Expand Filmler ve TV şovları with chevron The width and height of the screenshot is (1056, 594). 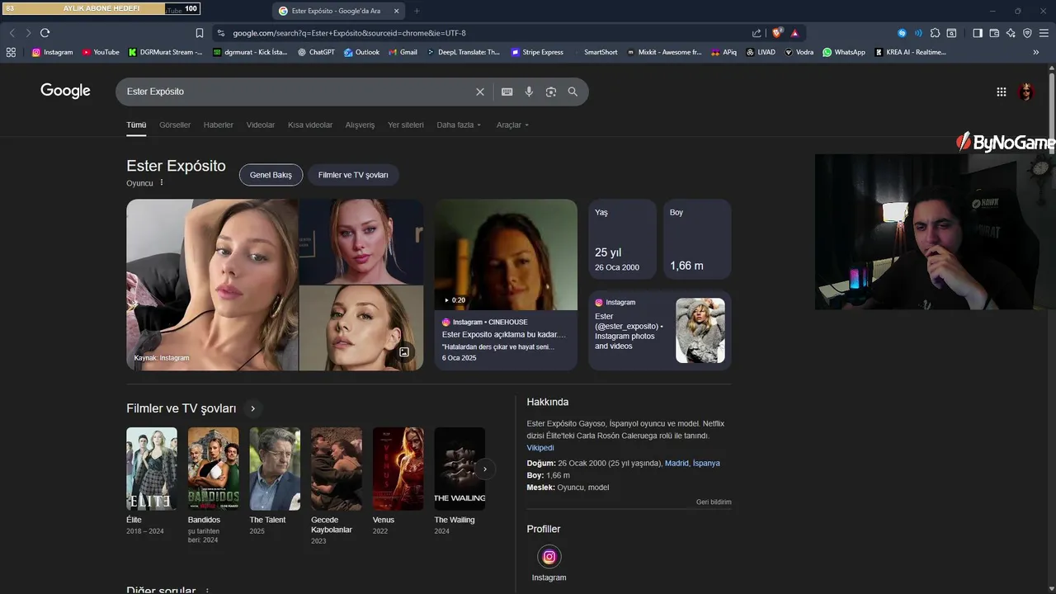click(252, 408)
